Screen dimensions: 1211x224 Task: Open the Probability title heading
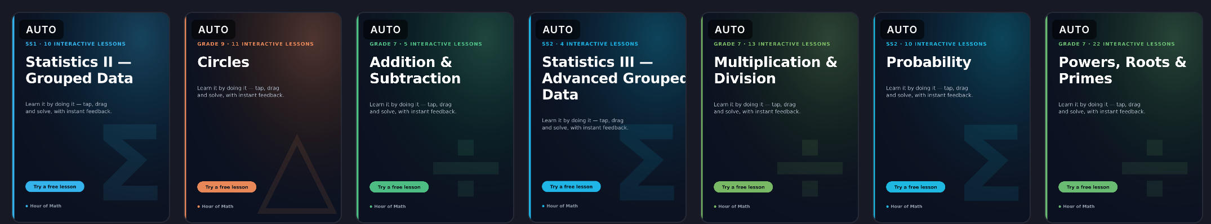click(x=929, y=62)
